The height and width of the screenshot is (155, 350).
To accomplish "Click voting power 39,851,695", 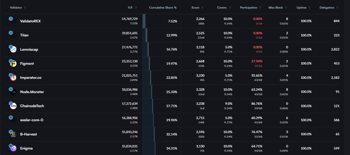I will 130,33.
